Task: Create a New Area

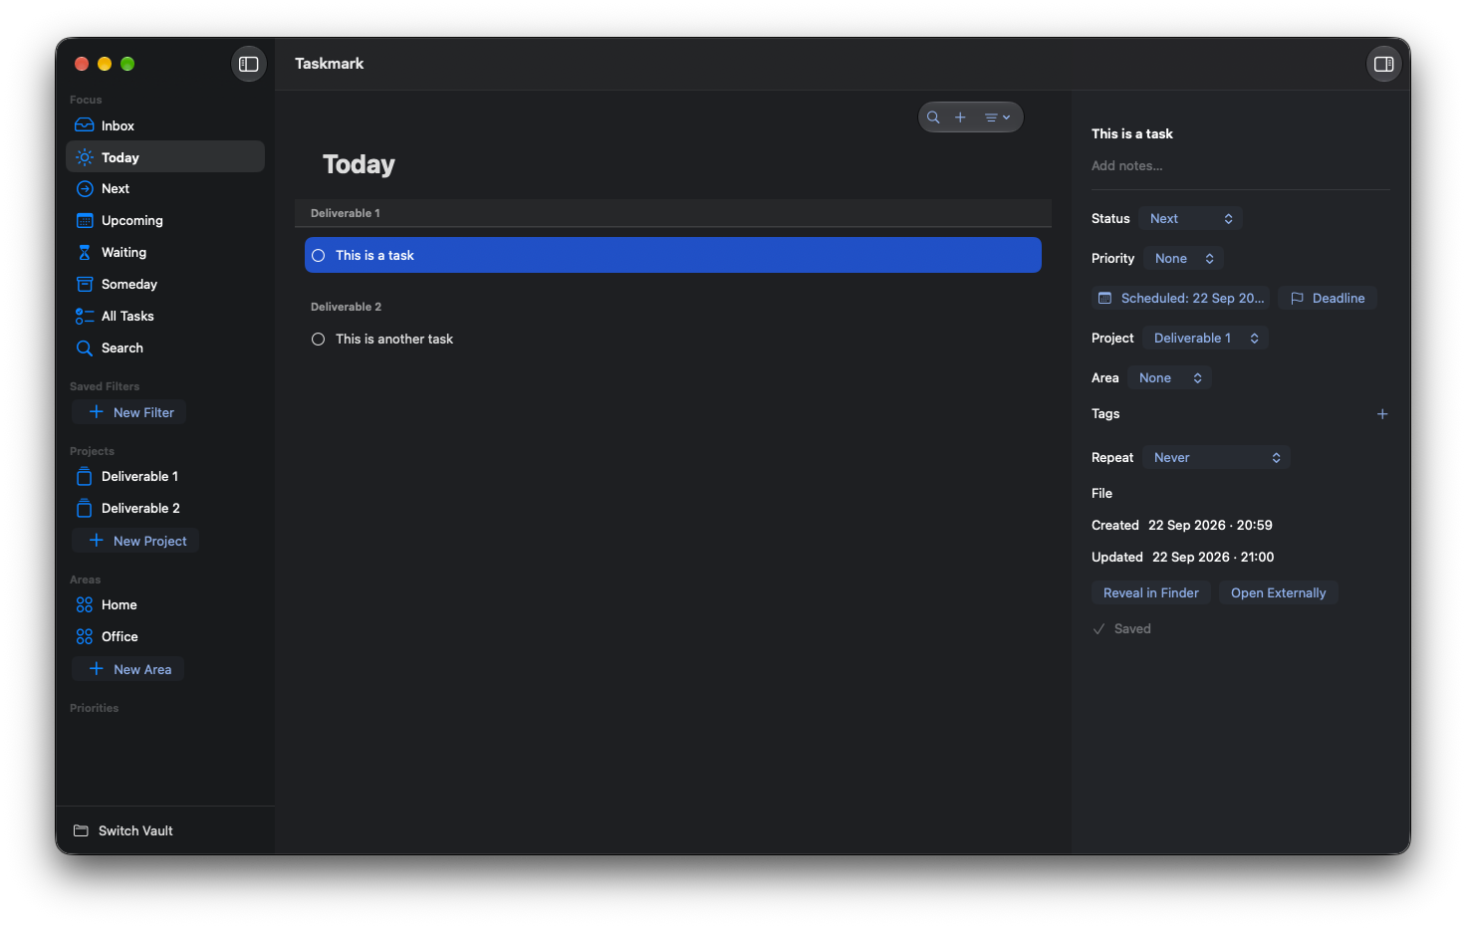Action: 128,669
